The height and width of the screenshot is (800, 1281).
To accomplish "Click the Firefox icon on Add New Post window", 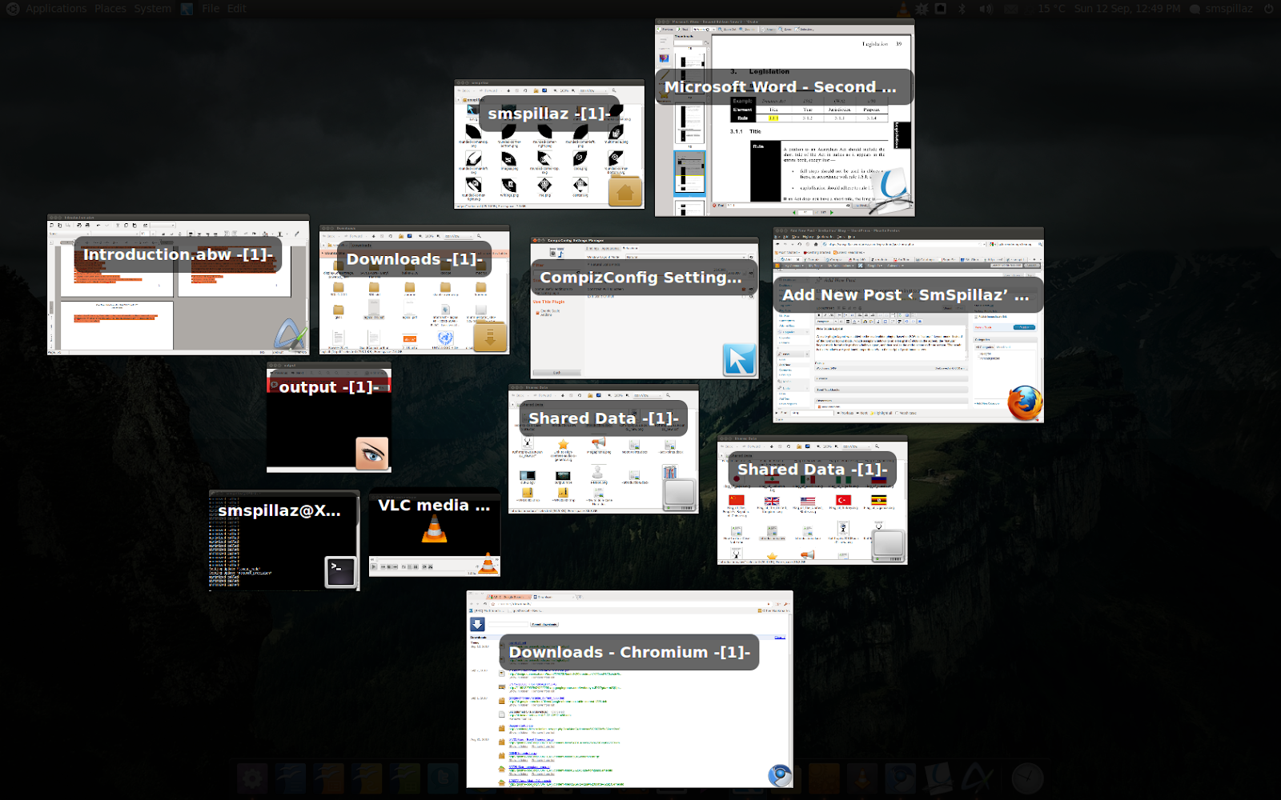I will click(1025, 403).
